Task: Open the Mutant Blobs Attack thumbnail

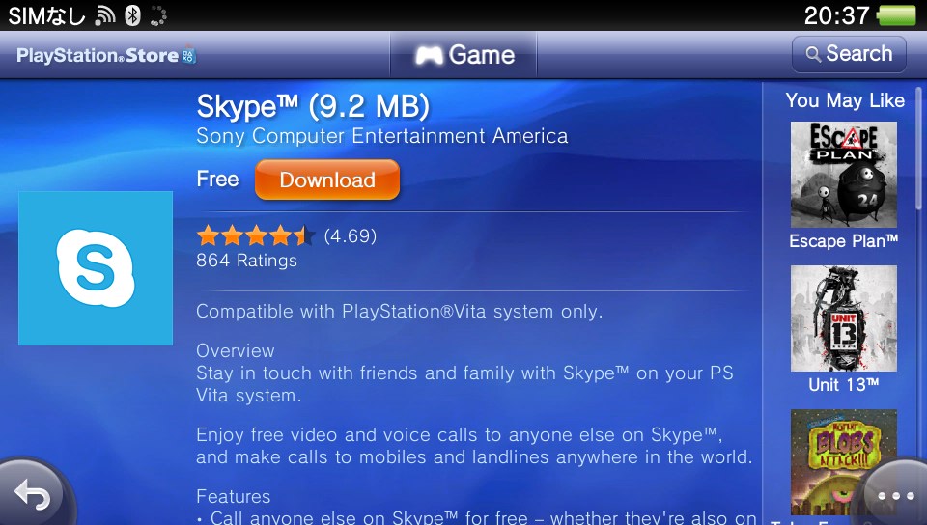Action: coord(844,462)
